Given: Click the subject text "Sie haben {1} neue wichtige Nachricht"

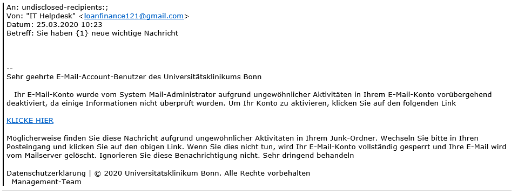Looking at the screenshot, I should point(107,33).
